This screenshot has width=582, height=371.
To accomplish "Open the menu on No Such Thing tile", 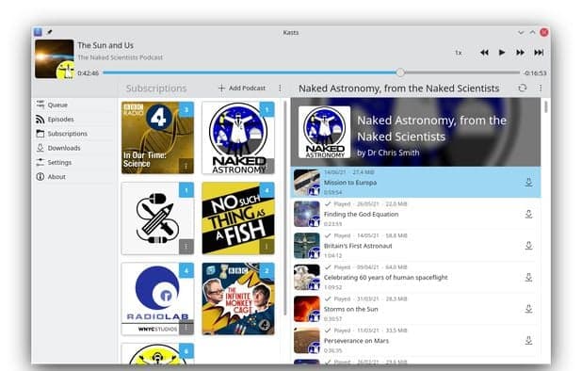I will click(x=267, y=247).
